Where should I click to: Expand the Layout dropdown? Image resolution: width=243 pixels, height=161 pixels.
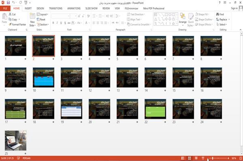pos(43,15)
